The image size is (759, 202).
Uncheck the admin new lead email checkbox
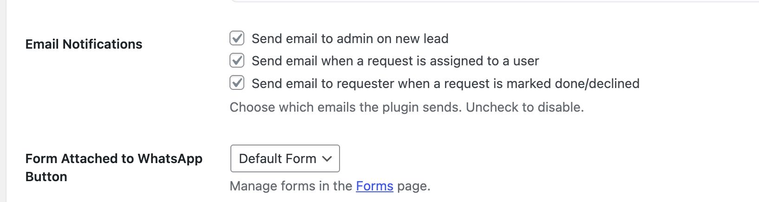point(237,38)
